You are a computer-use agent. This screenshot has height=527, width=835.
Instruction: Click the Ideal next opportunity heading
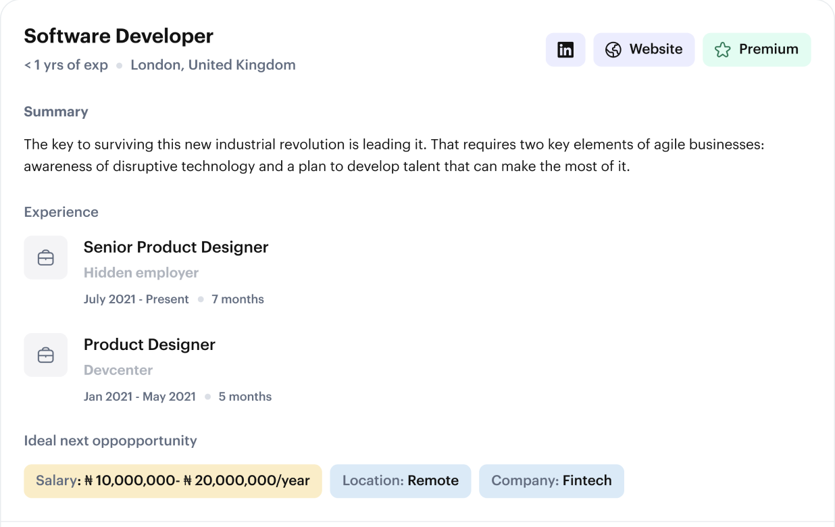tap(110, 441)
